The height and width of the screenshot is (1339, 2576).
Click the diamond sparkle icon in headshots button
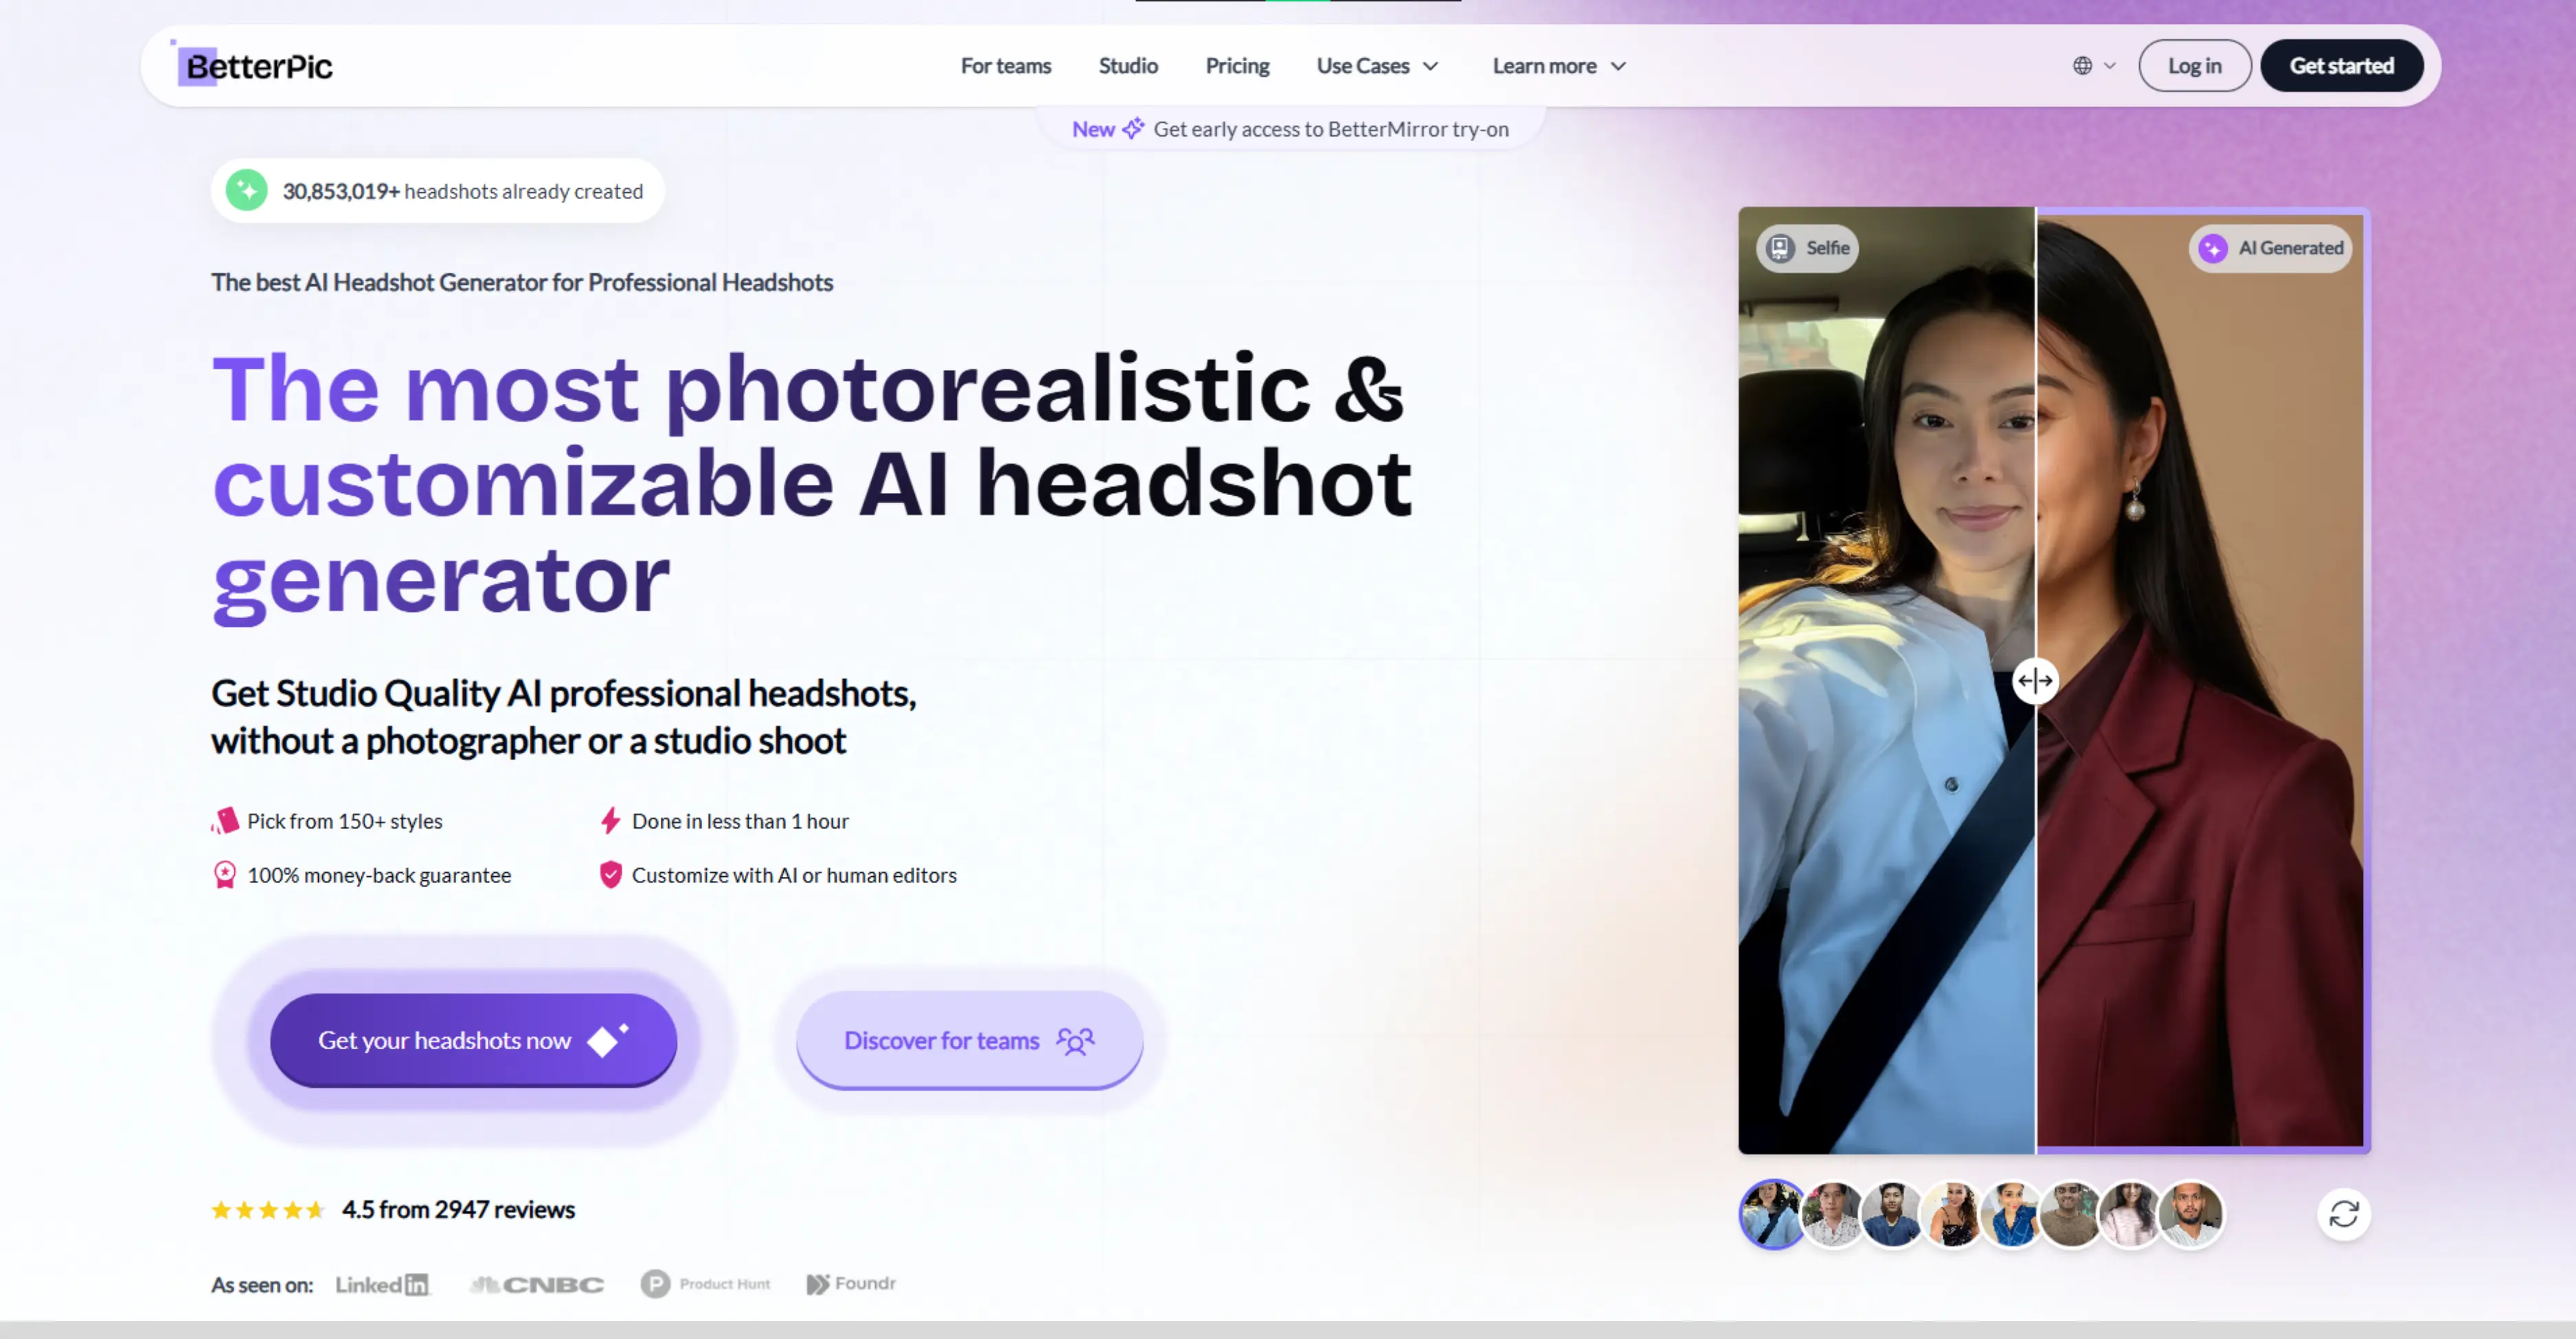coord(608,1040)
